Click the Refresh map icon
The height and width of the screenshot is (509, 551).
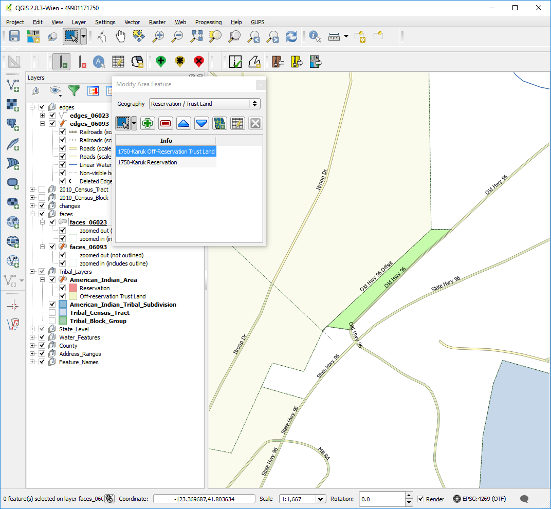[291, 36]
